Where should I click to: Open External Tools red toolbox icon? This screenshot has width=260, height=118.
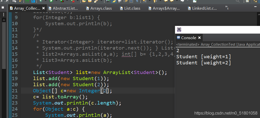tap(73, 1)
